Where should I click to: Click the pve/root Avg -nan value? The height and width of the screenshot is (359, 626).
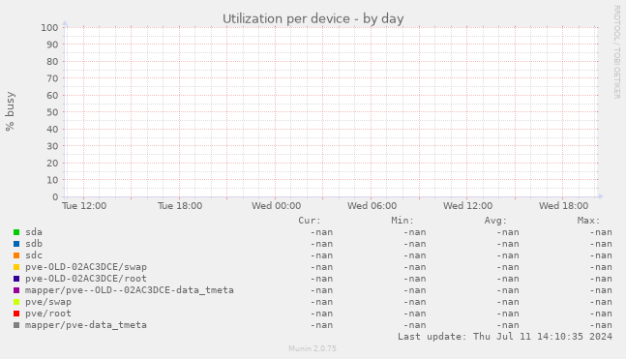(x=507, y=314)
